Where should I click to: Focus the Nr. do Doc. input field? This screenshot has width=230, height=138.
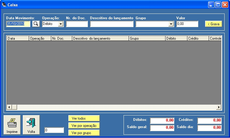coord(77,24)
